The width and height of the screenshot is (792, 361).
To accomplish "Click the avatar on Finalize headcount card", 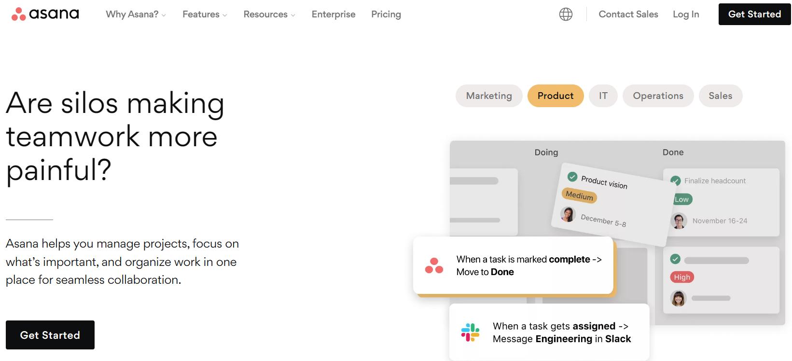I will coord(679,221).
